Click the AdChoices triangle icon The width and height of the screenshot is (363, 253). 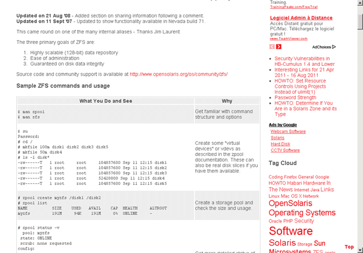click(x=334, y=47)
